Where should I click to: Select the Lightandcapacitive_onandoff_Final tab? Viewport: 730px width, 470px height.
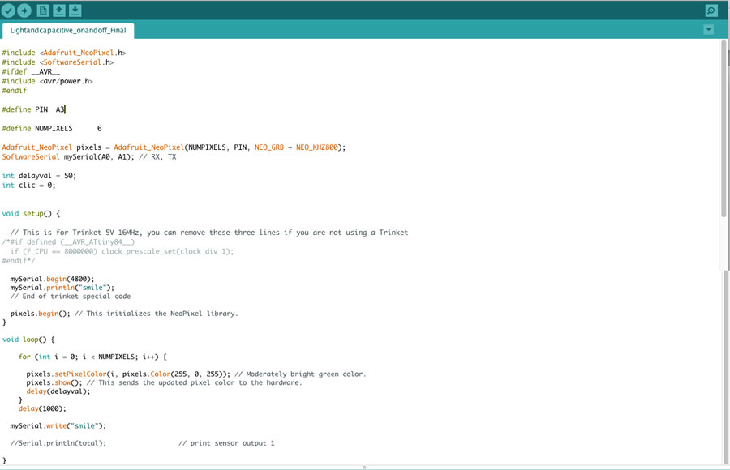coord(68,30)
